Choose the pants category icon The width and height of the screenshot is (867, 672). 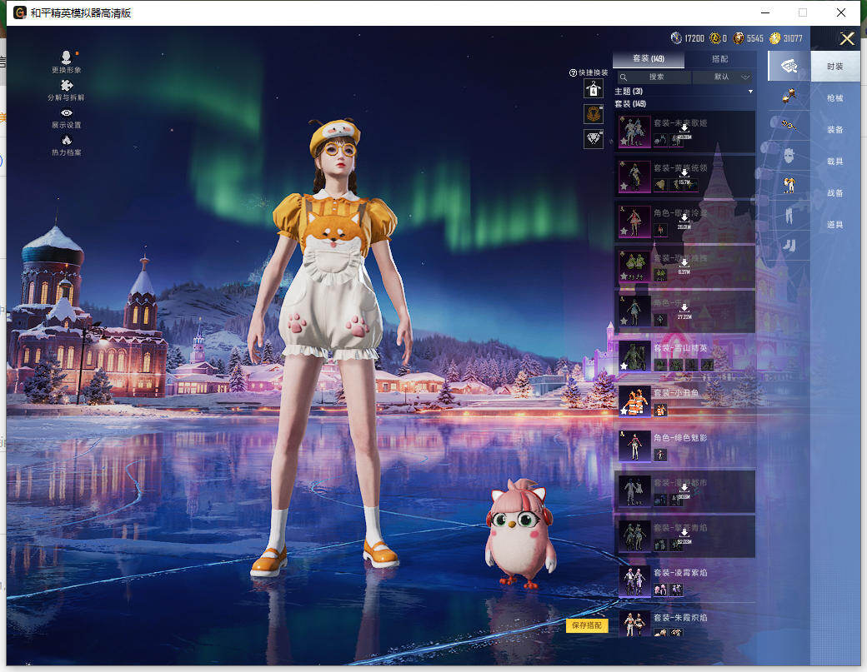pos(788,217)
